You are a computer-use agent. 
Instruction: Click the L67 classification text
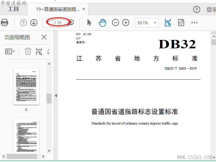78,38
